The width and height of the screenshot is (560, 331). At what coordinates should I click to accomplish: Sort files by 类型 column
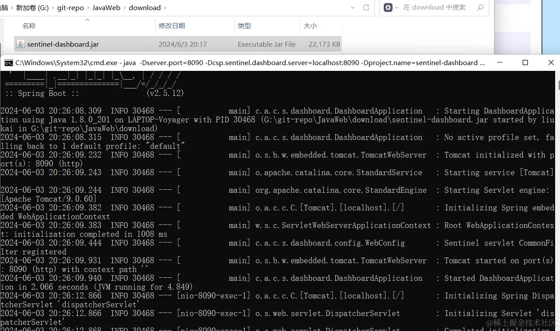coord(244,26)
